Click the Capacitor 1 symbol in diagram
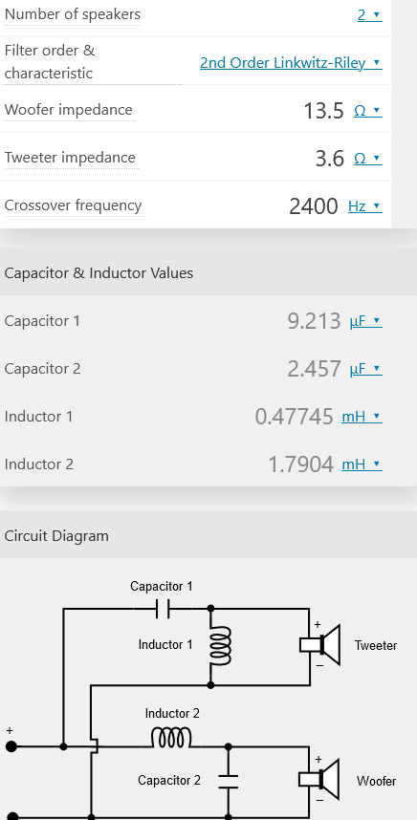Screen dimensions: 417x820 163,609
